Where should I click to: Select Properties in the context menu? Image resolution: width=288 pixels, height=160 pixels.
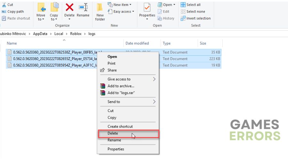pyautogui.click(x=116, y=149)
